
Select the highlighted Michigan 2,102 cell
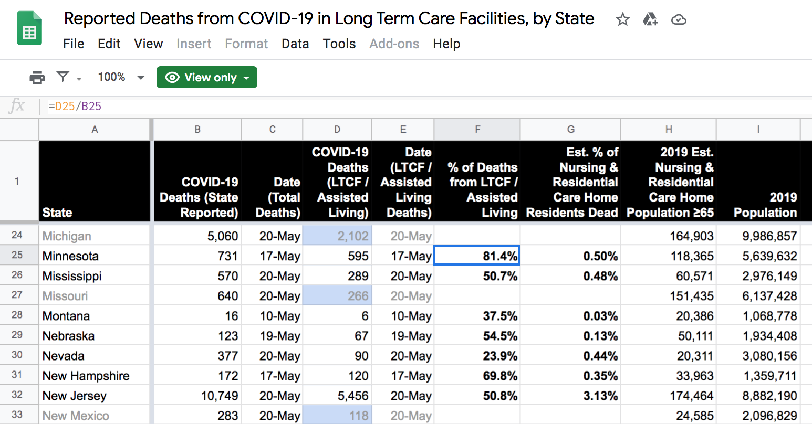tap(337, 236)
